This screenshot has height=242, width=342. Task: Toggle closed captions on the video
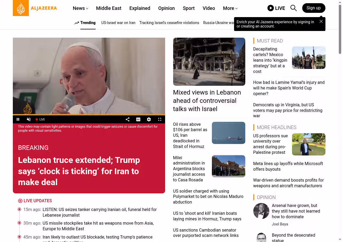click(138, 119)
